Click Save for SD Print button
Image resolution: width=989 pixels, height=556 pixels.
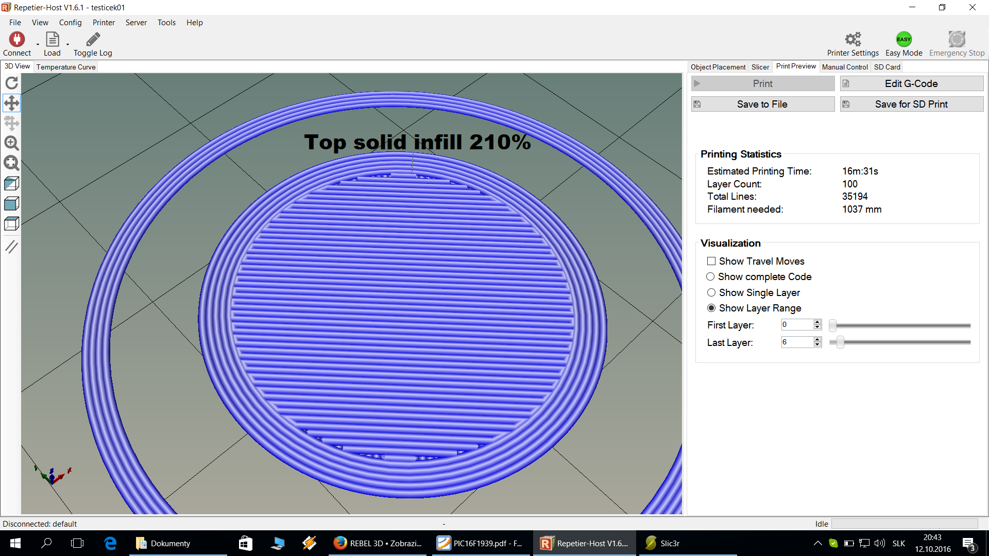coord(911,104)
